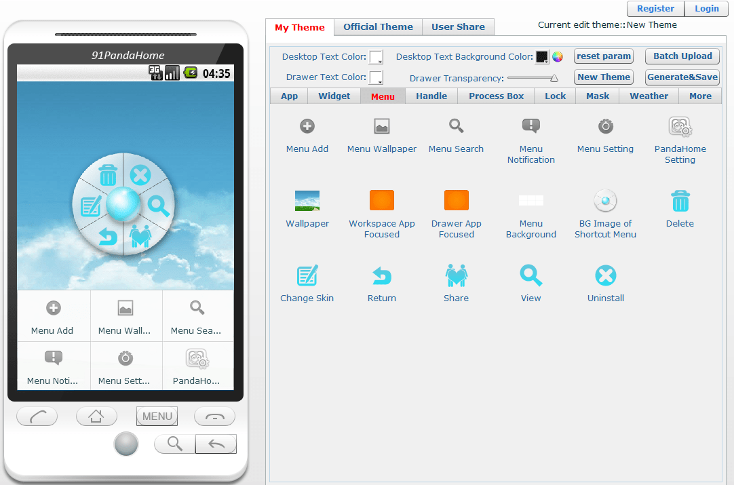Open the App category tab

[289, 96]
